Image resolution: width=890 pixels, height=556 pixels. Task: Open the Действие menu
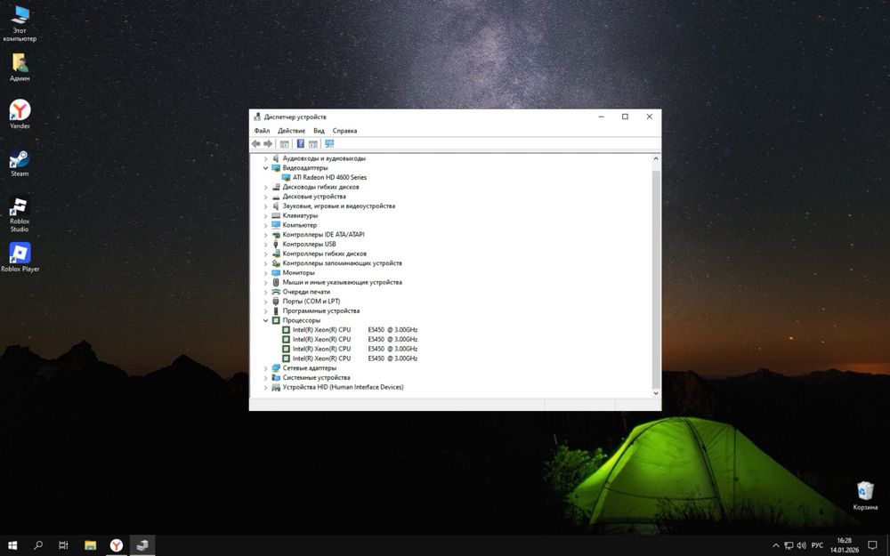coord(291,131)
